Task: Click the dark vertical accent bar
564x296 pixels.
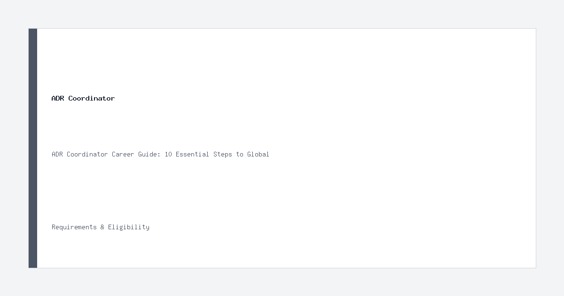Action: pyautogui.click(x=33, y=148)
